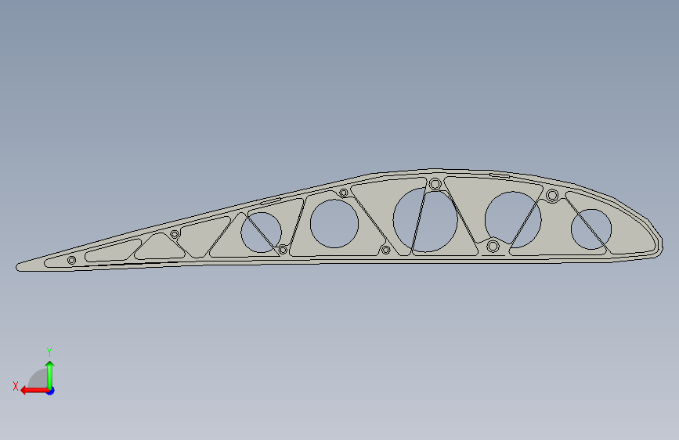The width and height of the screenshot is (679, 440).
Task: Click the red X axis arrow
Action: (x=34, y=391)
